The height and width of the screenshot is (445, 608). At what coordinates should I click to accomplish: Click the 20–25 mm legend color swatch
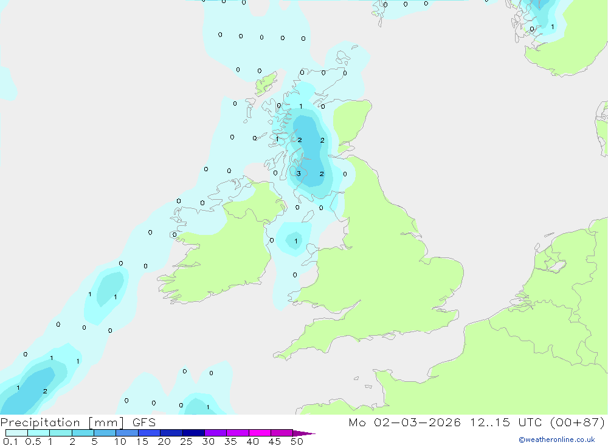[x=171, y=433]
